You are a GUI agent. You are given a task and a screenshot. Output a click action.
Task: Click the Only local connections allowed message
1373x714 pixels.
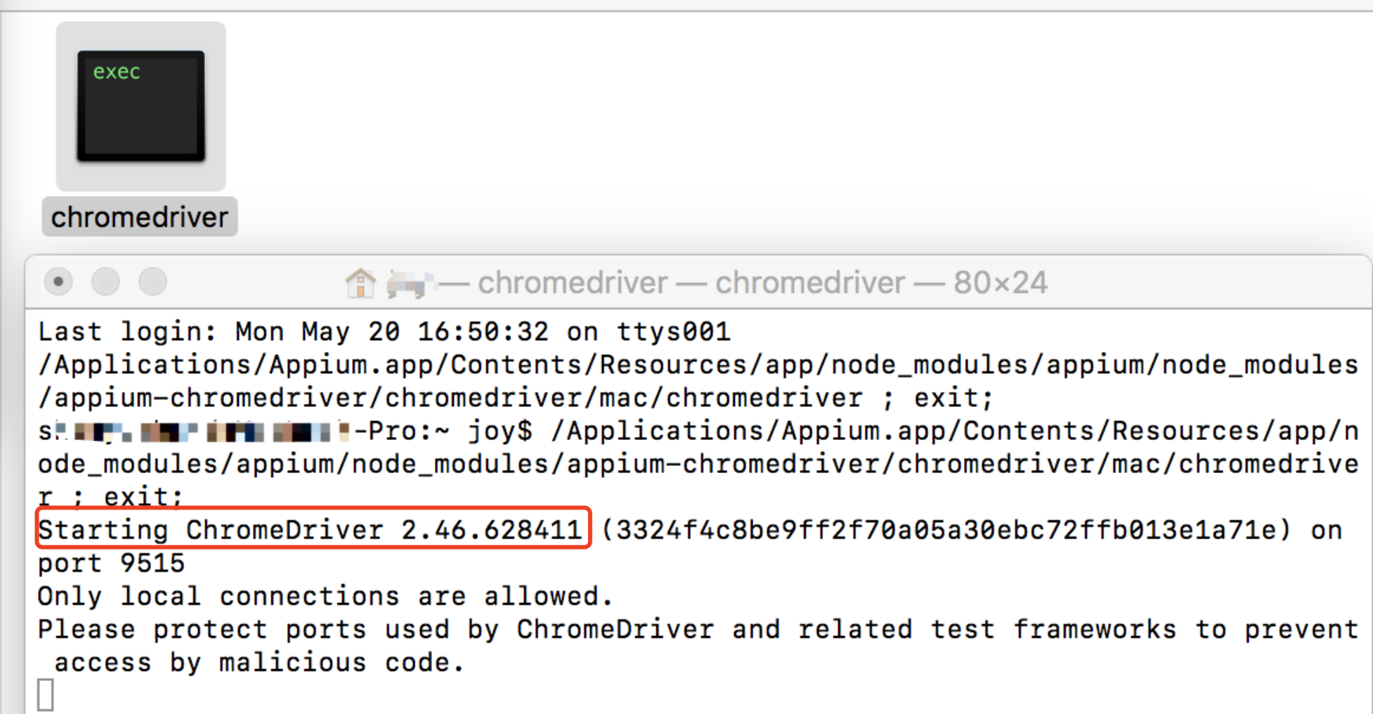(323, 595)
